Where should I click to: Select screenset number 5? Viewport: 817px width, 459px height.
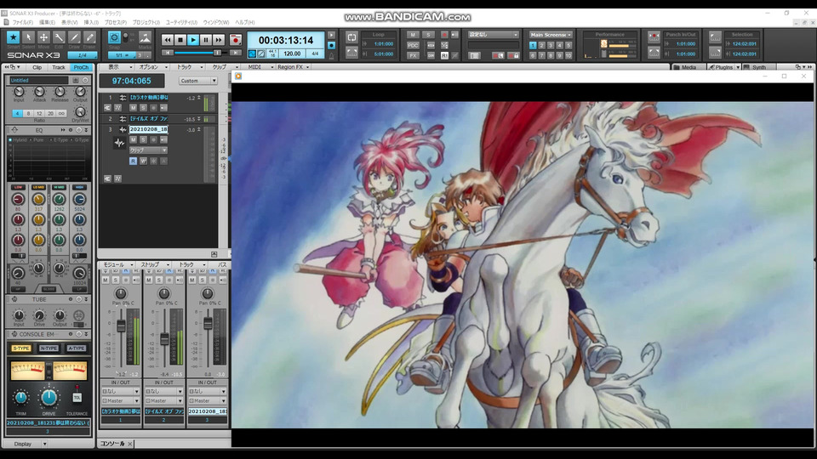point(568,45)
